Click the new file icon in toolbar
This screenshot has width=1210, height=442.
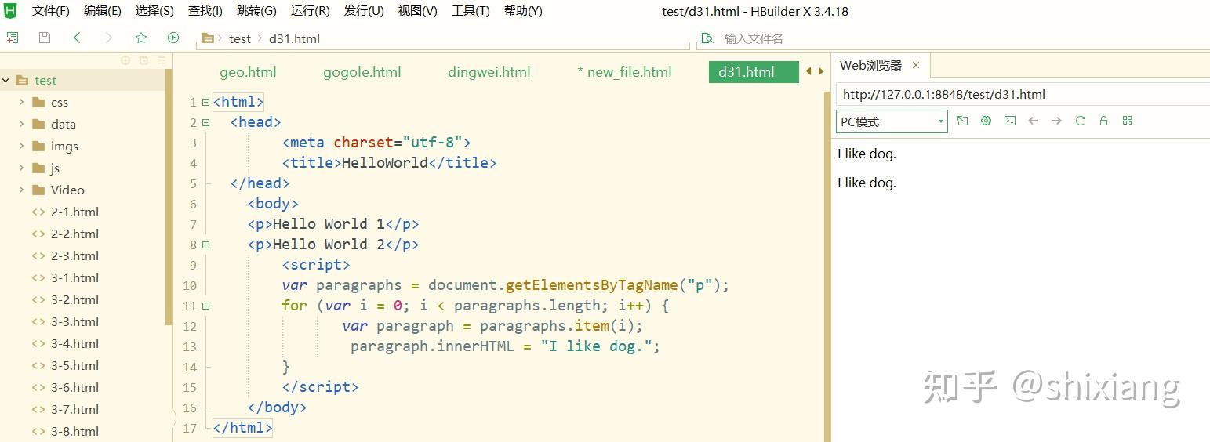click(x=13, y=38)
